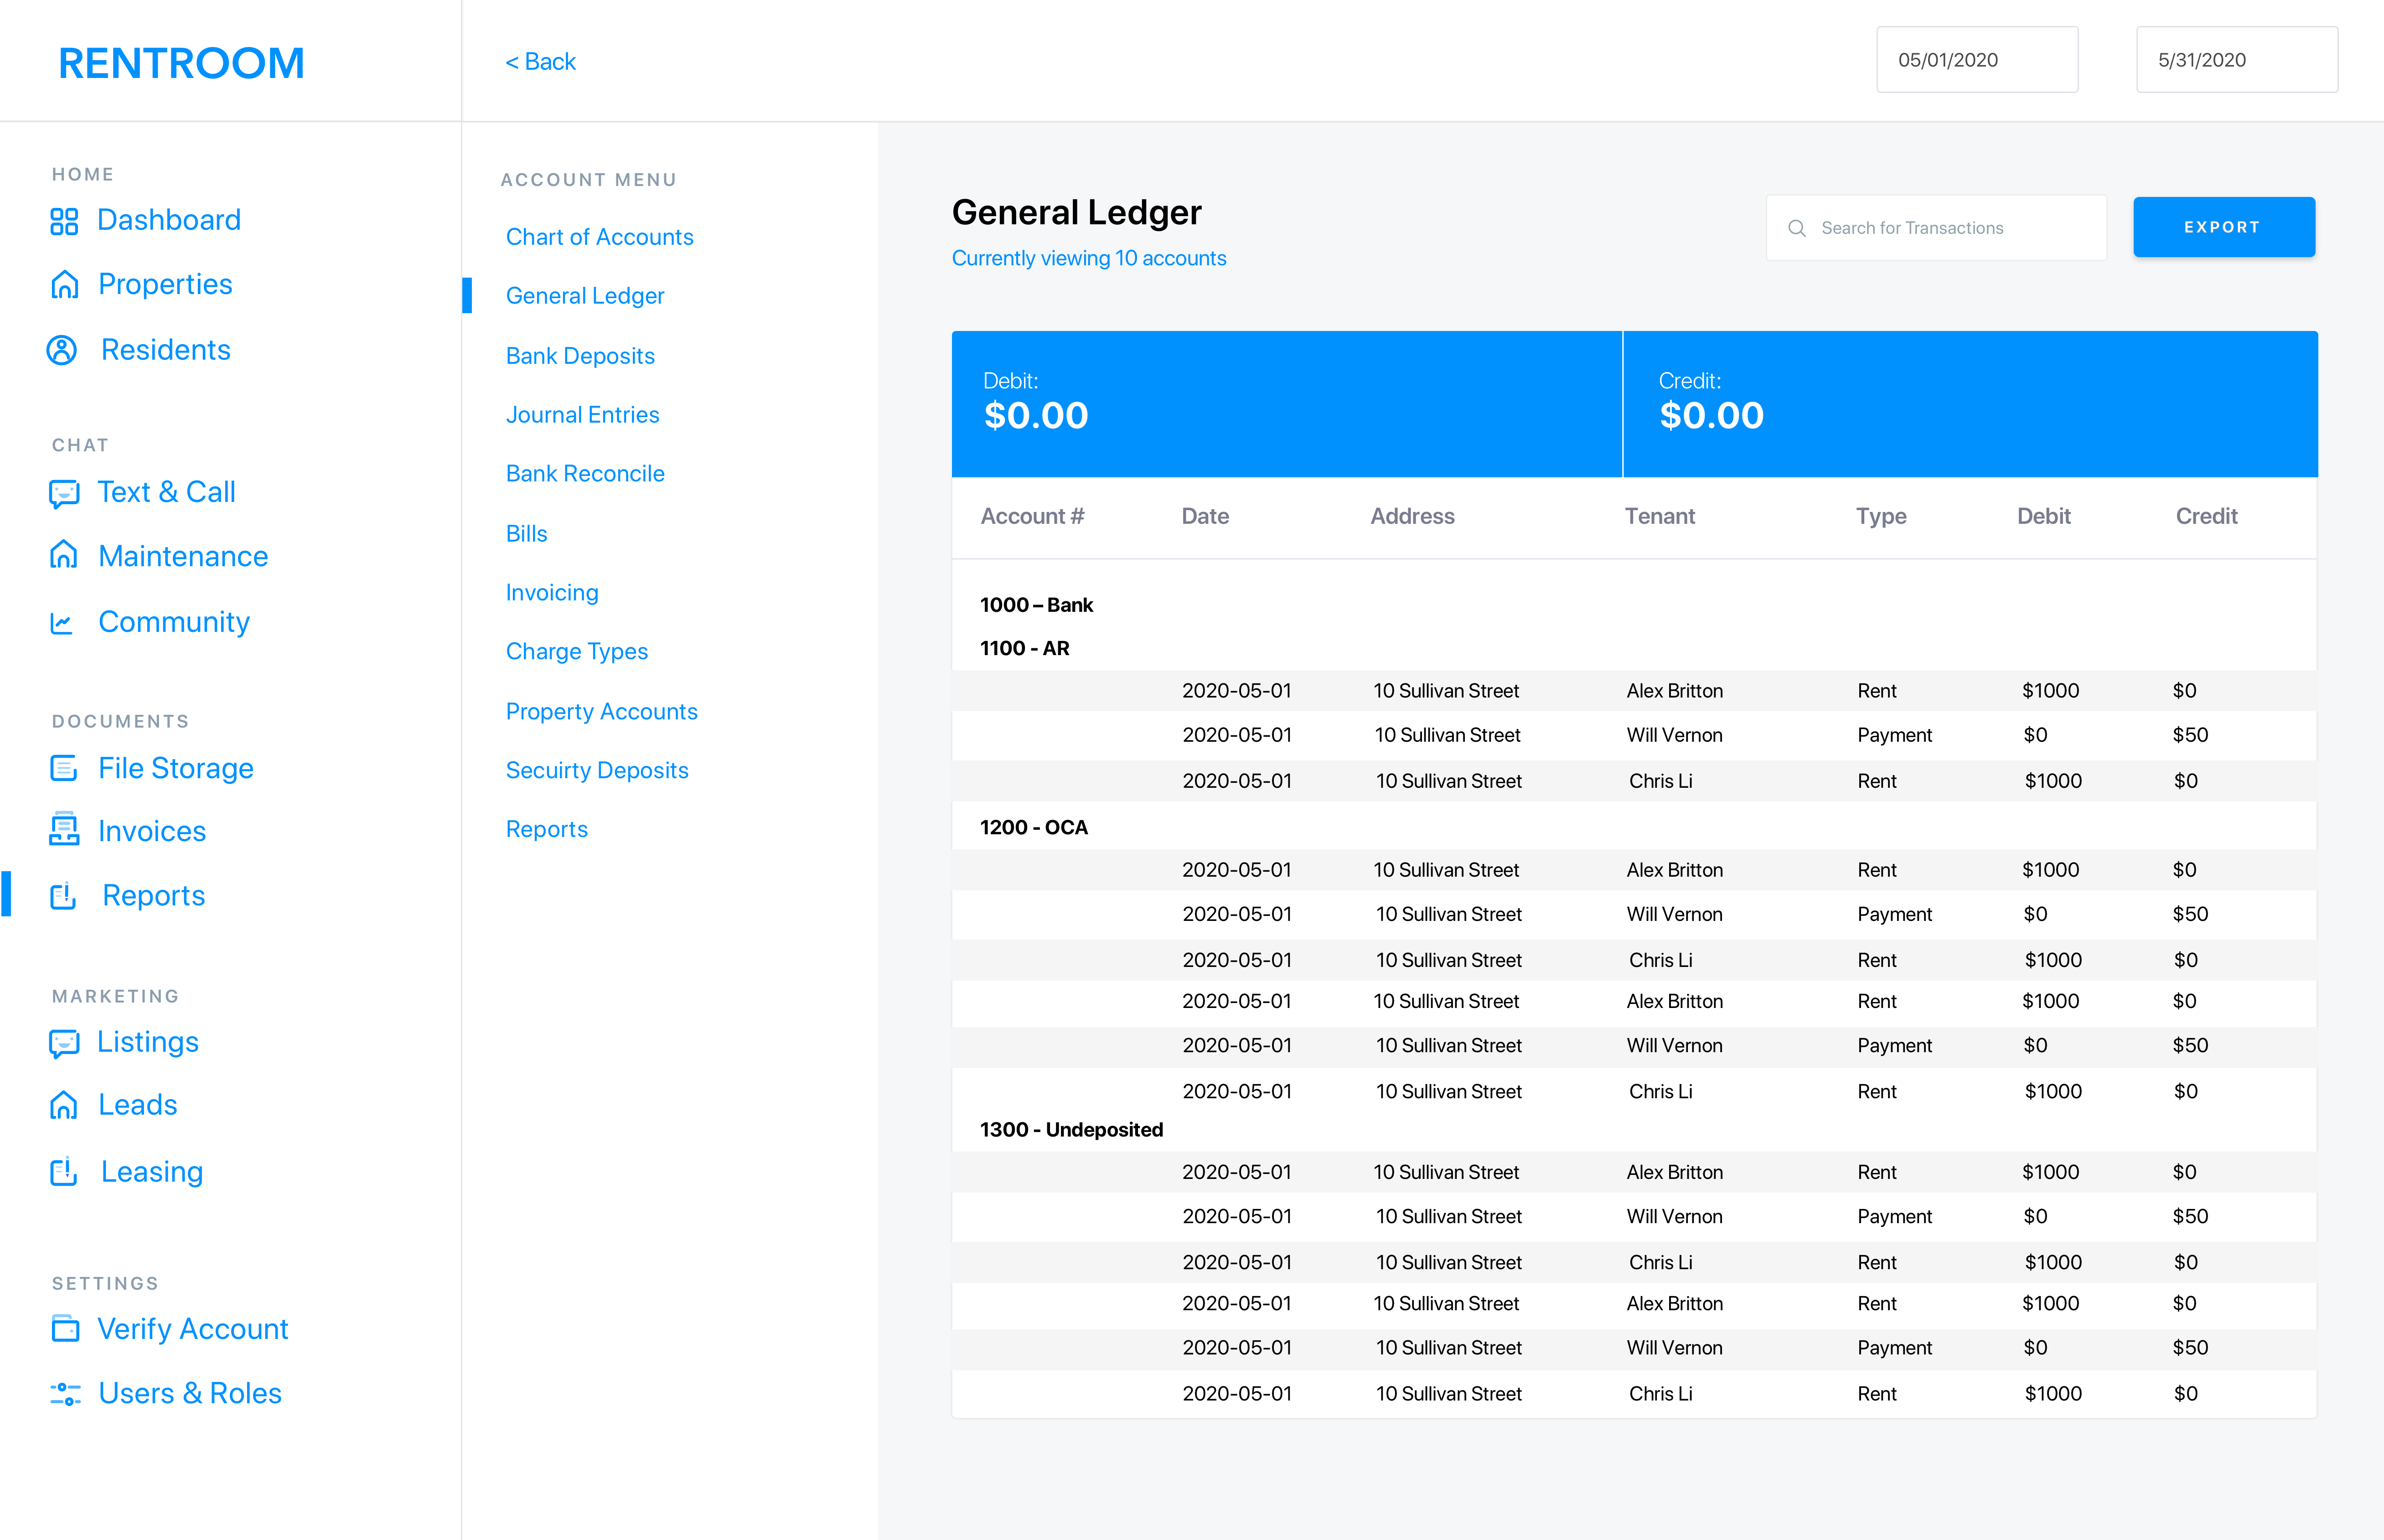Image resolution: width=2384 pixels, height=1540 pixels.
Task: Select General Ledger in account menu
Action: click(x=585, y=296)
